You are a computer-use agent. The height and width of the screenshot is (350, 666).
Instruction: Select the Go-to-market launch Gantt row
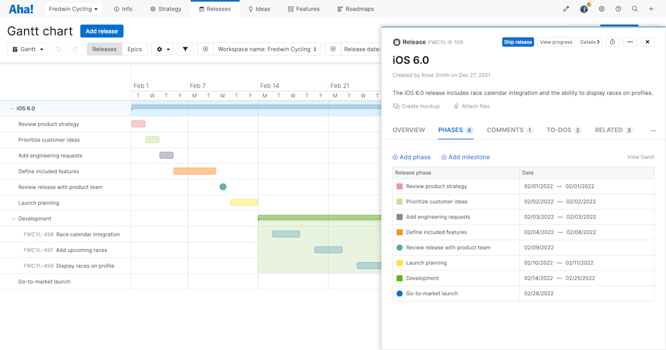[x=65, y=282]
